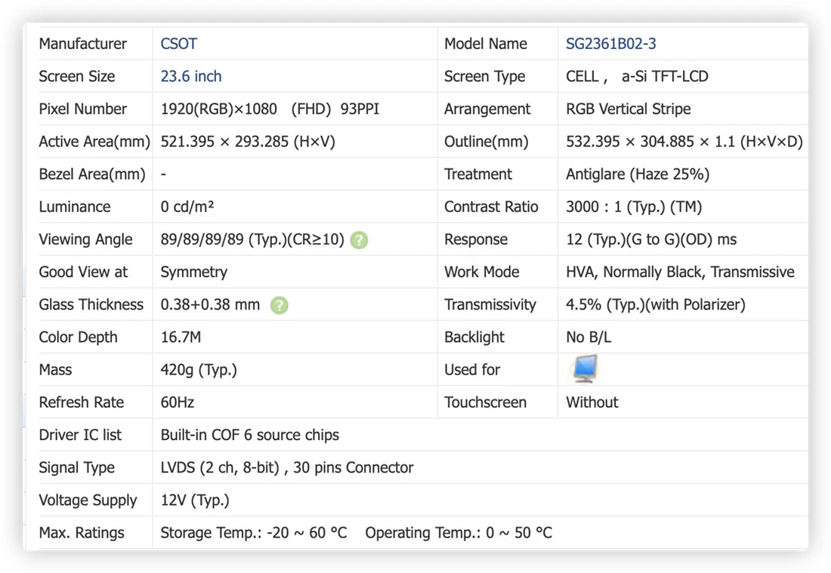
Task: Click the CELL , a-Si TFT-LCD screen type value
Action: 637,76
